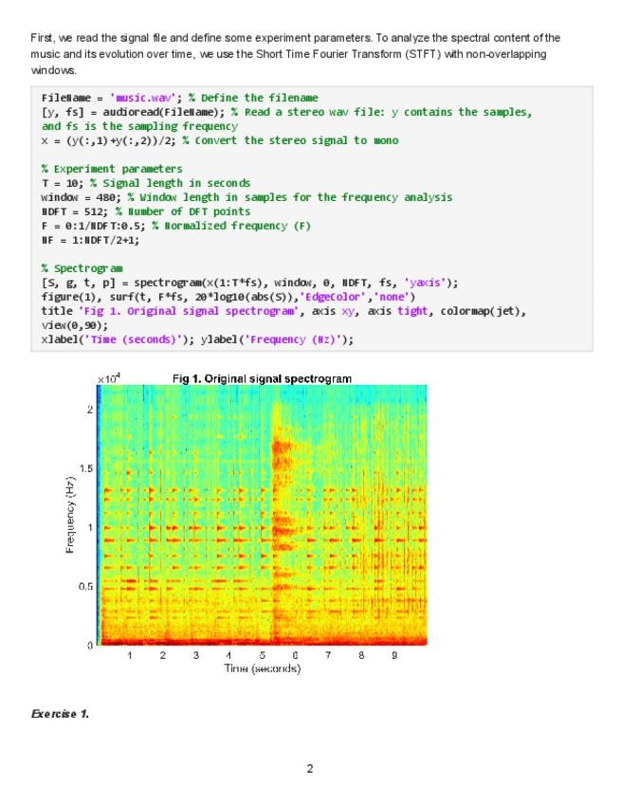Click the 'Exercise 1.' heading
Screen dimensions: 621x804
coord(60,714)
